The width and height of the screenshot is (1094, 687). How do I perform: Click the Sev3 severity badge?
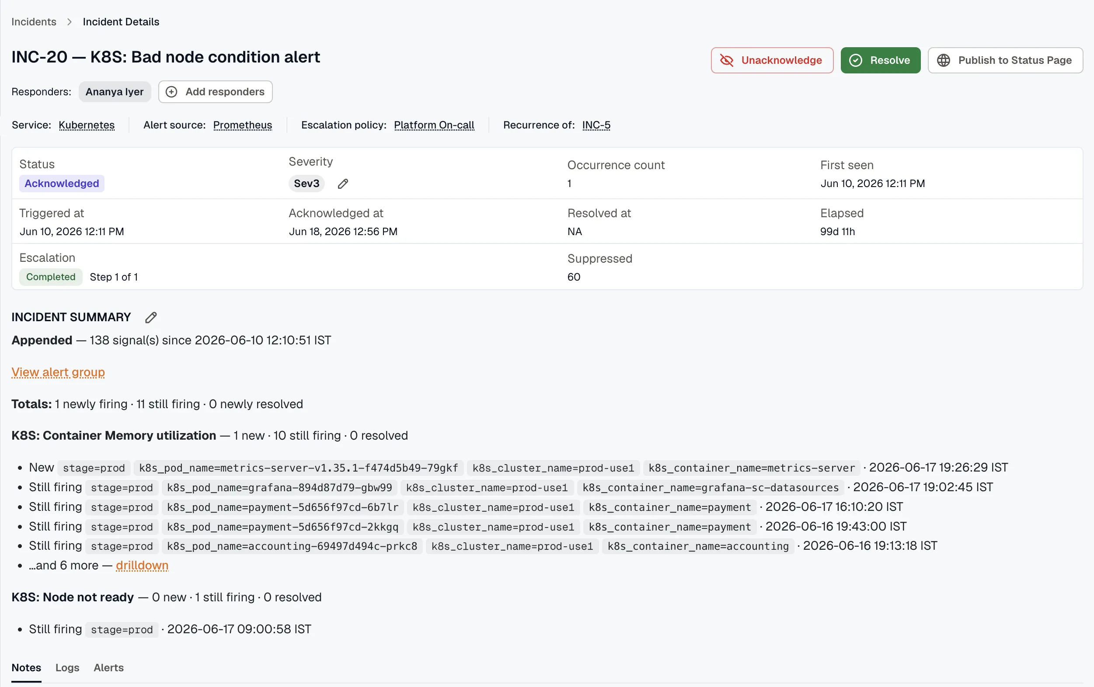click(x=307, y=184)
